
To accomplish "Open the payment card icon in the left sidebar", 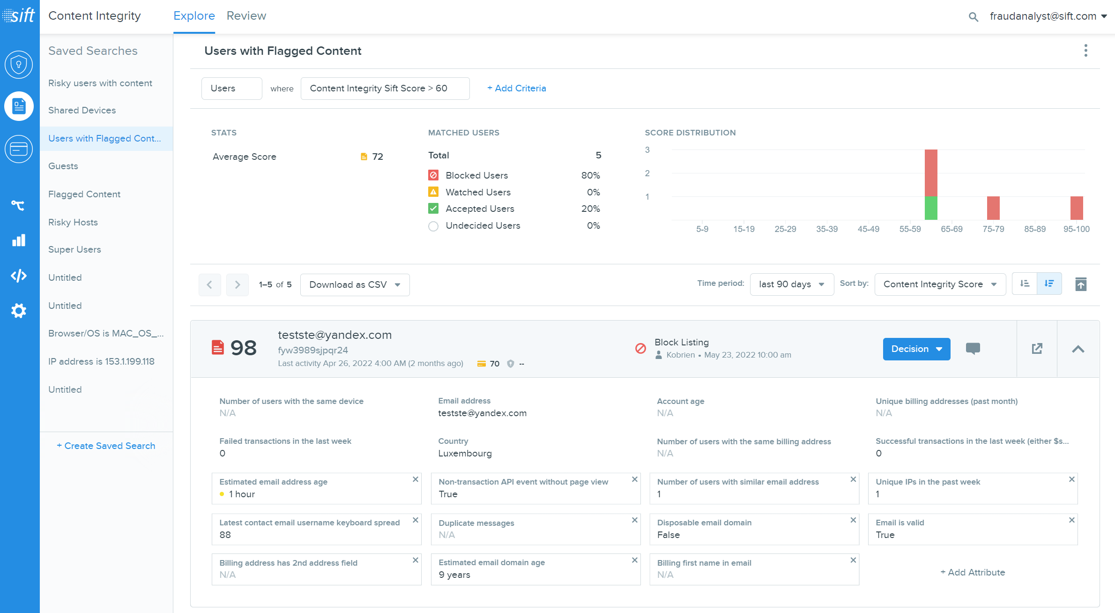I will [19, 149].
